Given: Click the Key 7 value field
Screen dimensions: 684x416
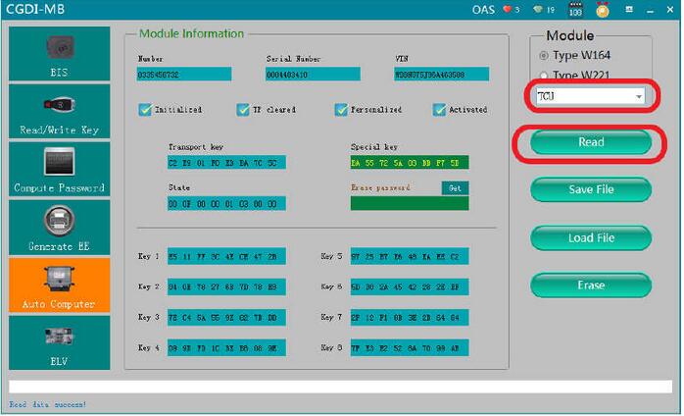Looking at the screenshot, I should click(x=410, y=318).
